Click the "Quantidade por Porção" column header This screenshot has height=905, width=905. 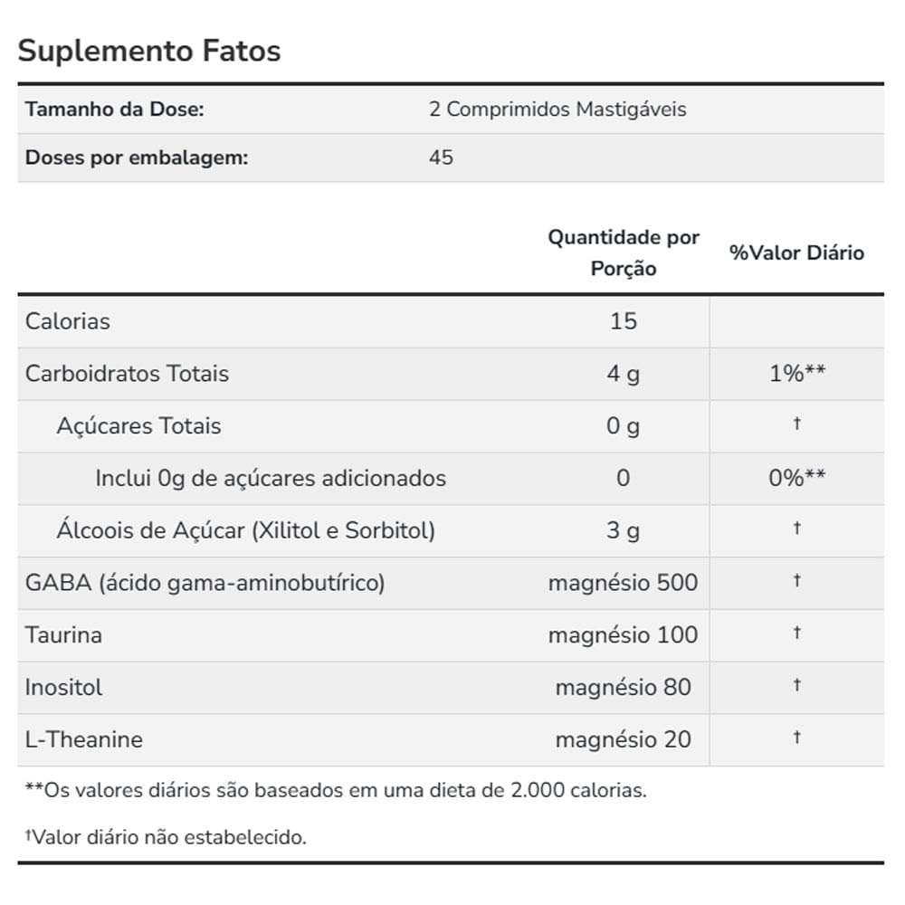[624, 252]
